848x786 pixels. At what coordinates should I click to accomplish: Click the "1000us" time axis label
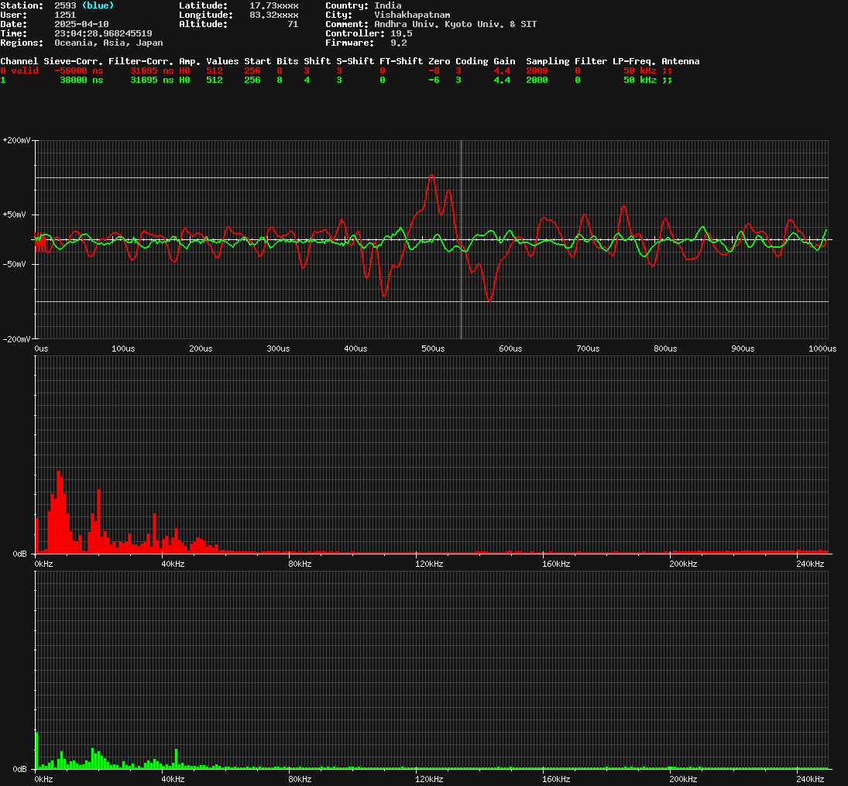click(822, 348)
